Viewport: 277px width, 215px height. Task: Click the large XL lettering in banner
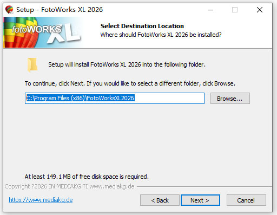pyautogui.click(x=64, y=35)
